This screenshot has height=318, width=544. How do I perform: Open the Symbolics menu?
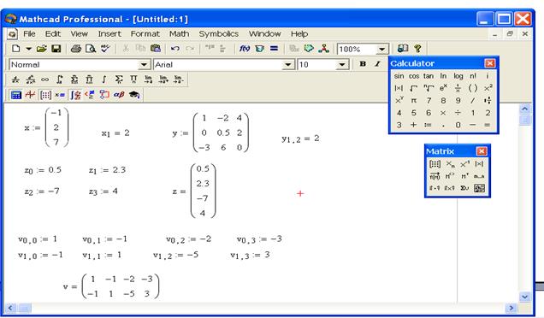click(219, 34)
